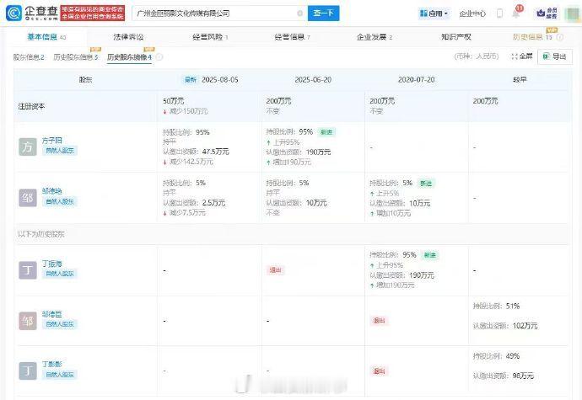
Task: Switch to 历史股东信息 sub-tab
Action: coord(76,57)
